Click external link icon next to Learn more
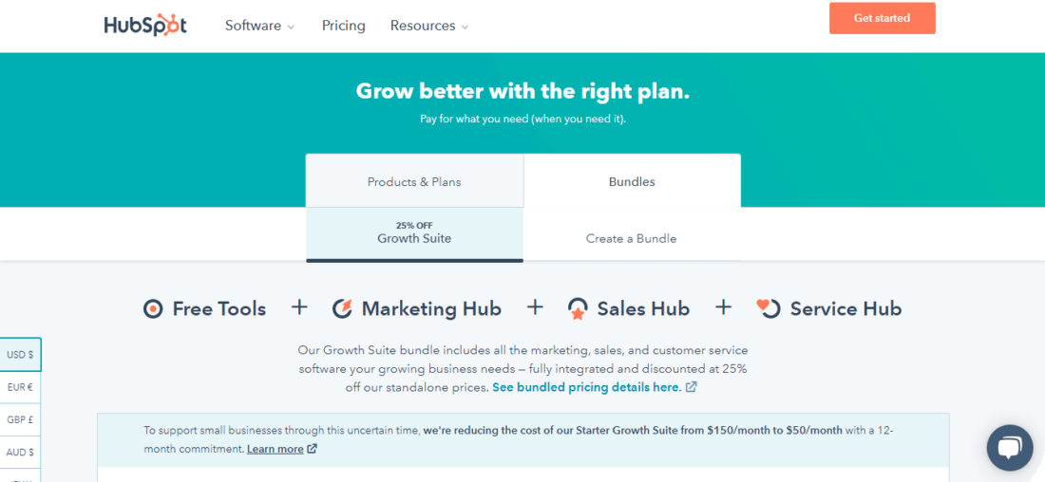1045x482 pixels. (312, 449)
